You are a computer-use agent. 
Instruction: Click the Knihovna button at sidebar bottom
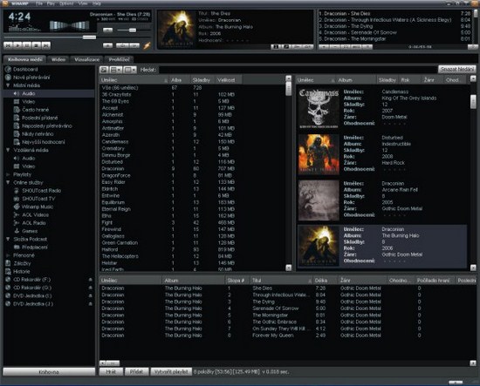point(49,372)
